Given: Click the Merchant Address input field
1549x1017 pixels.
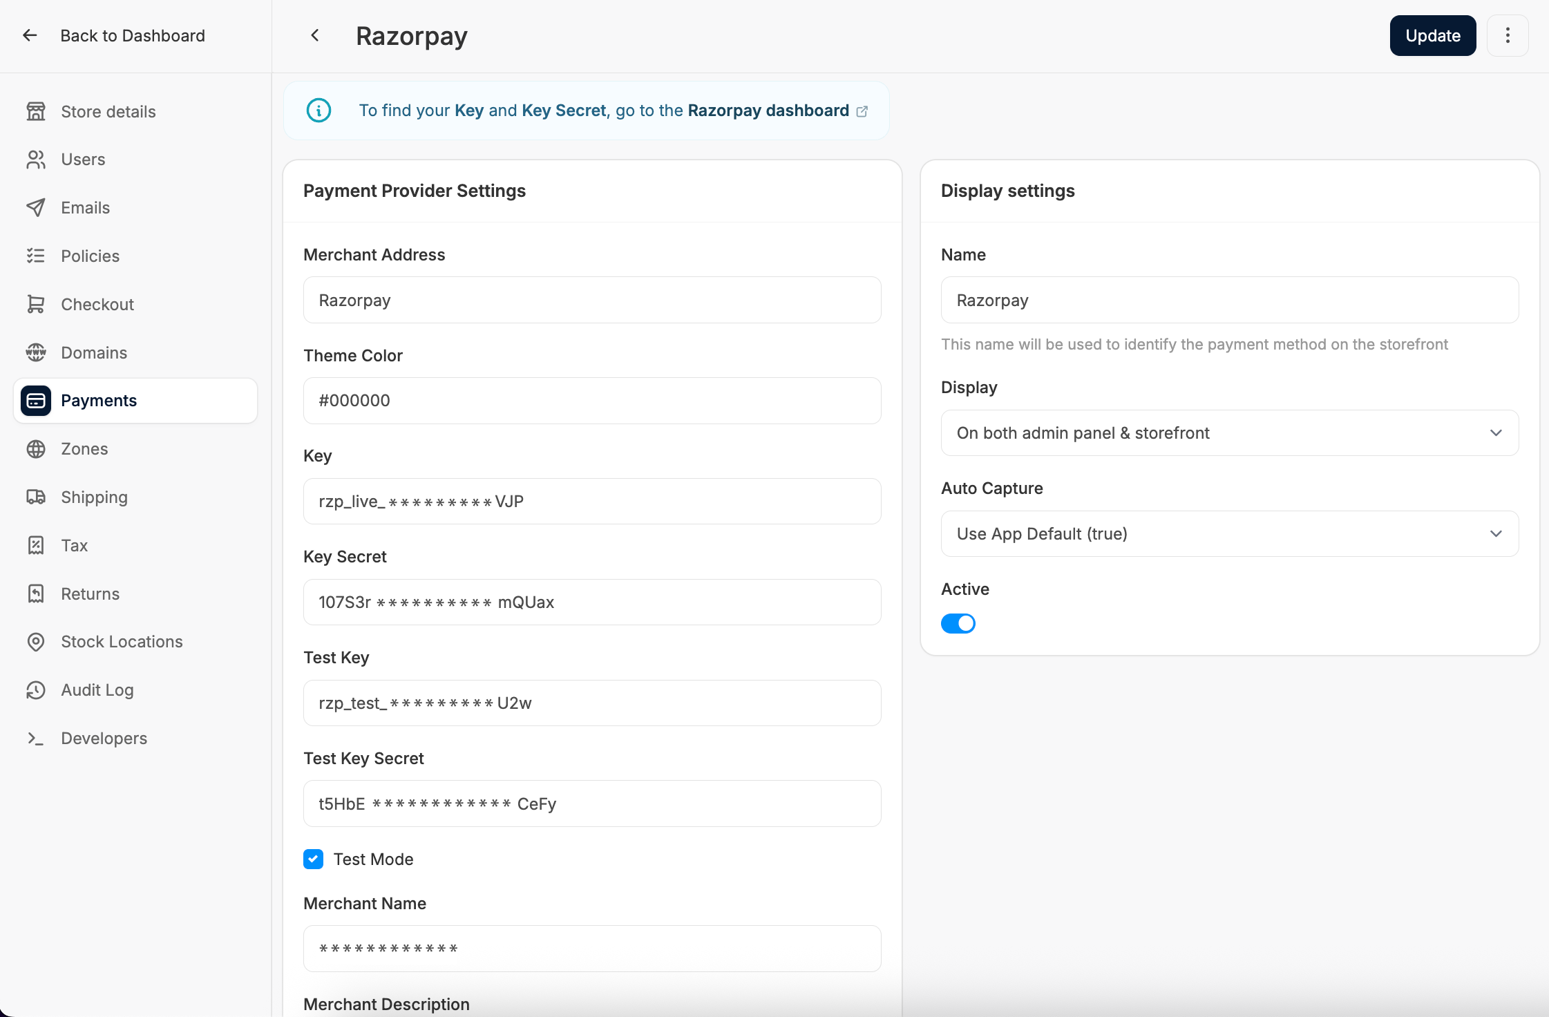Looking at the screenshot, I should pos(592,300).
